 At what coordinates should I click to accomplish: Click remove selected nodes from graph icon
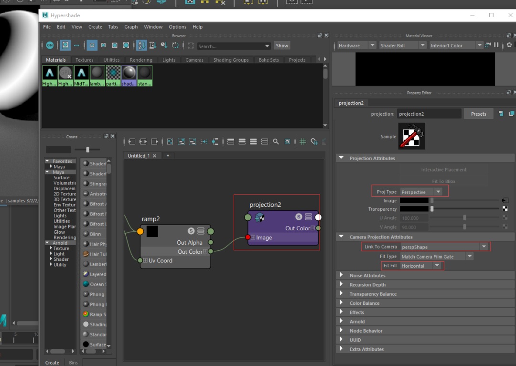pos(193,141)
